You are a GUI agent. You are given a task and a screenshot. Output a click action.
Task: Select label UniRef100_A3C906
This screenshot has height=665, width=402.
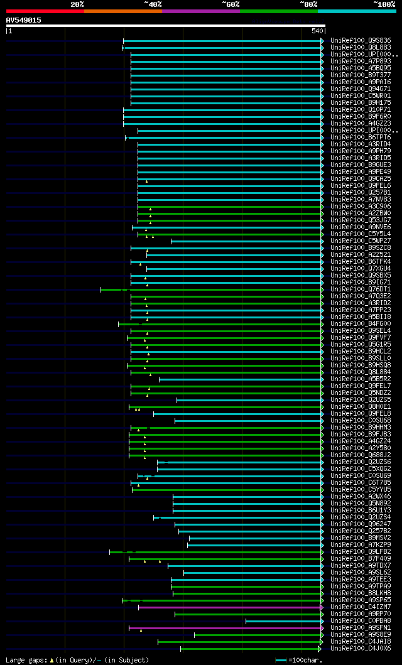point(361,207)
